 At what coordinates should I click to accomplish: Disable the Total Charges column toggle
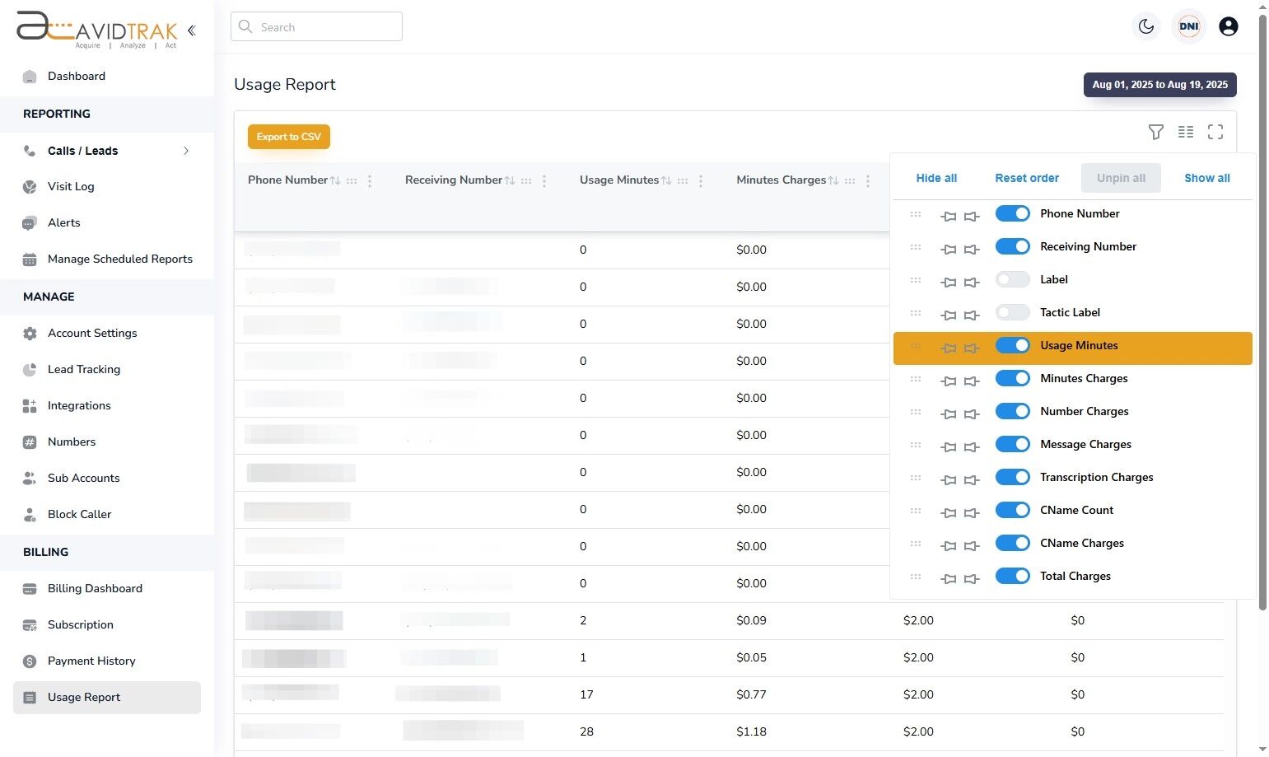1012,576
